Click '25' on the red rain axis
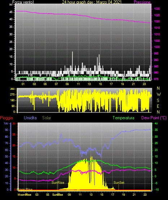 tap(14, 135)
